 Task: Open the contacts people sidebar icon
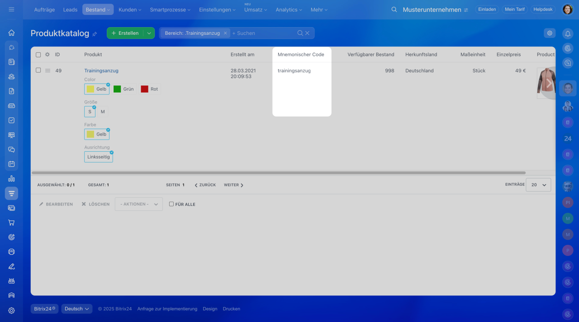click(11, 76)
